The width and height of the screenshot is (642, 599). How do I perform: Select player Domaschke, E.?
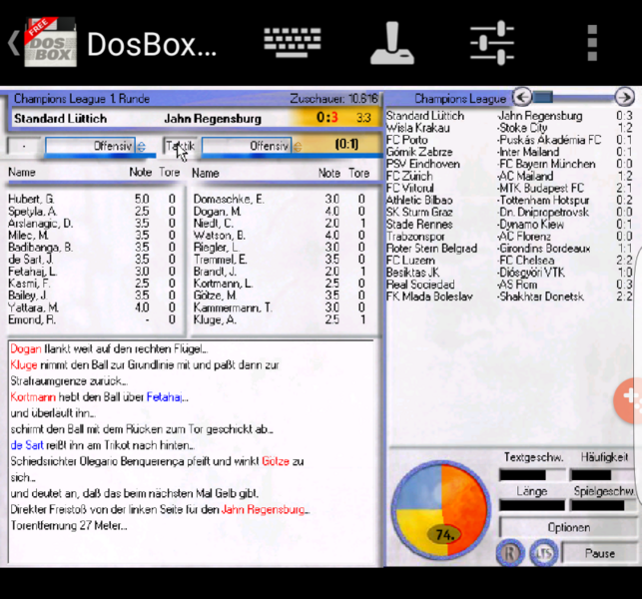[x=280, y=199]
